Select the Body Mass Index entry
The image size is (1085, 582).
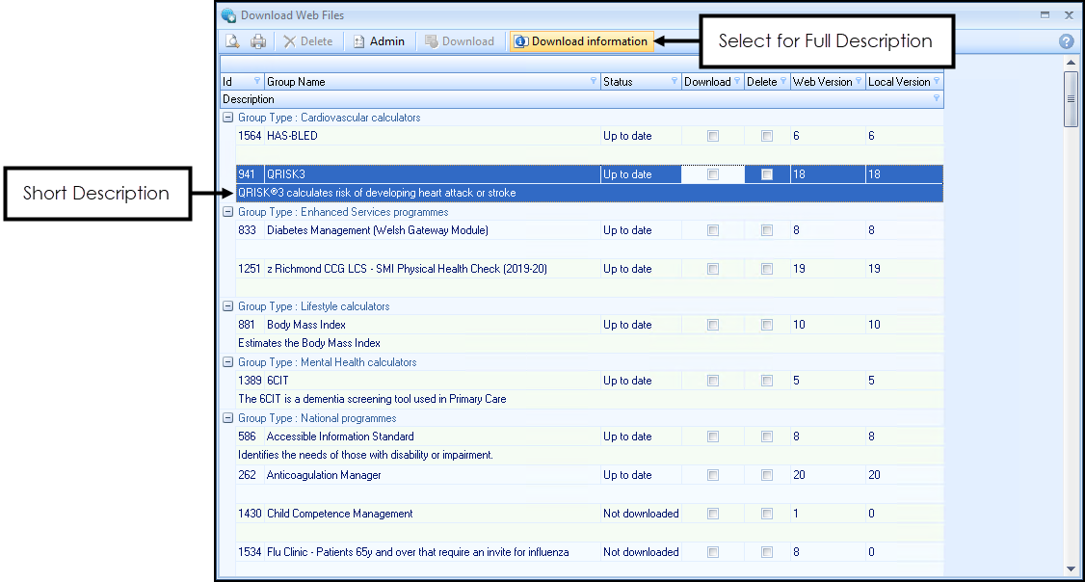pos(306,325)
